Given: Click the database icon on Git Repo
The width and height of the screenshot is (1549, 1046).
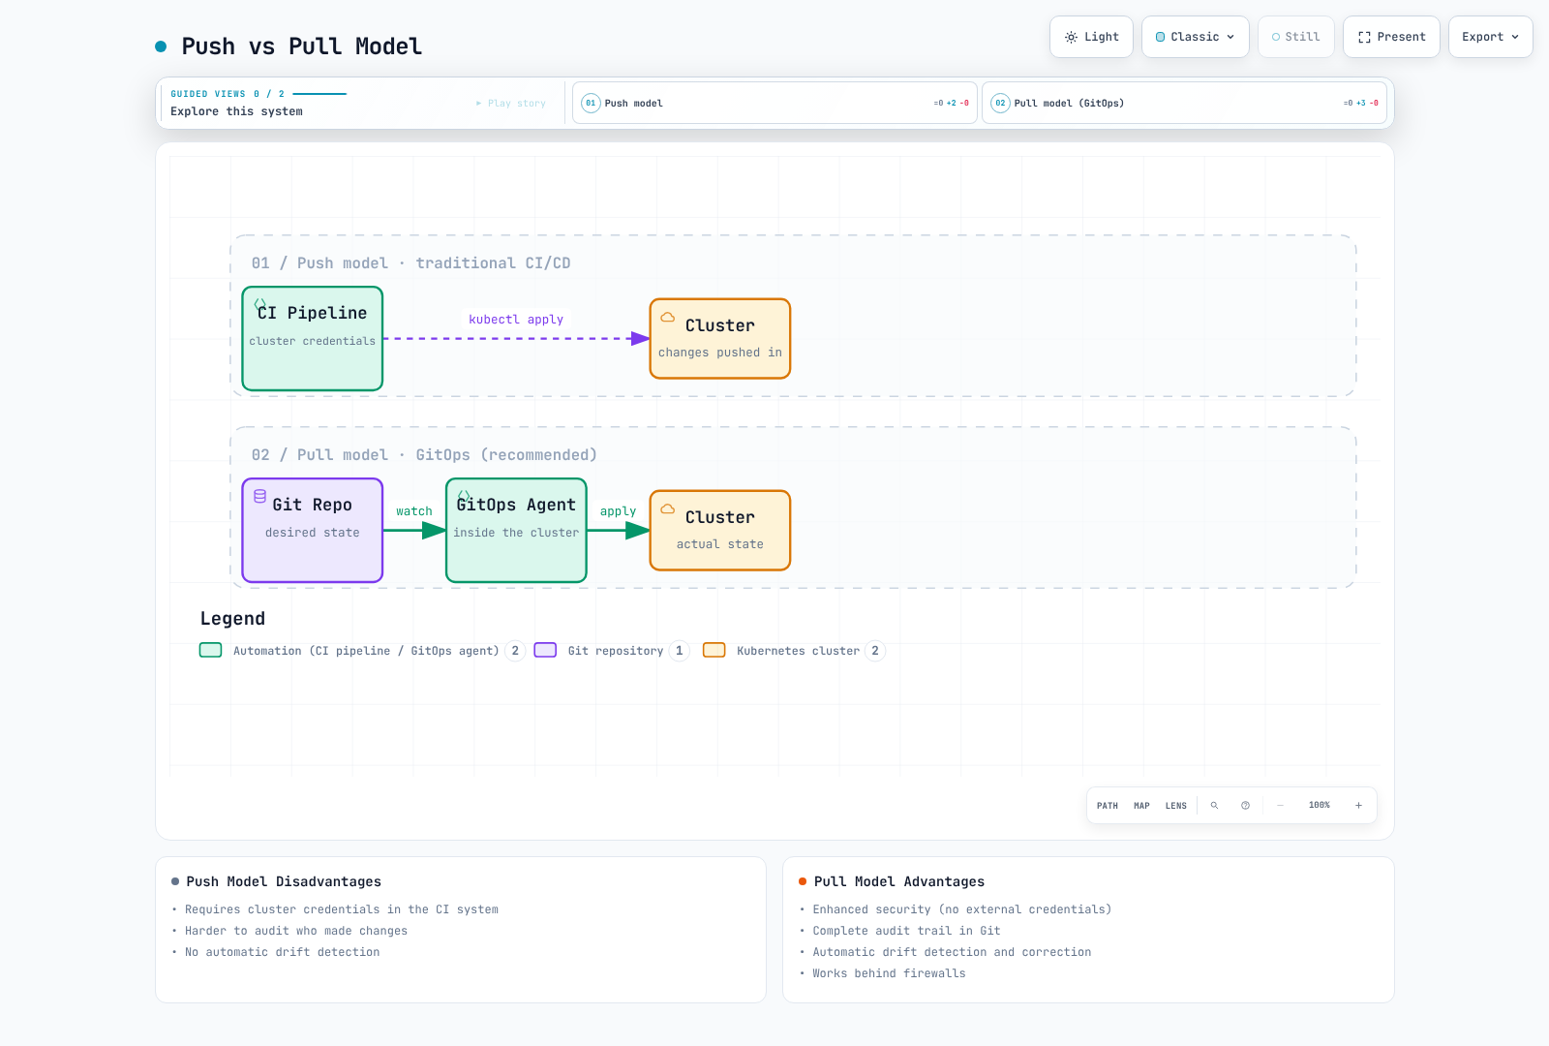Looking at the screenshot, I should (259, 496).
